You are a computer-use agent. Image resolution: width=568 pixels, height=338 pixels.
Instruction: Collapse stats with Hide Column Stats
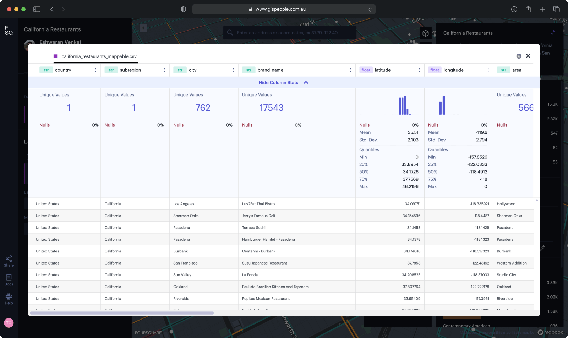[x=278, y=83]
